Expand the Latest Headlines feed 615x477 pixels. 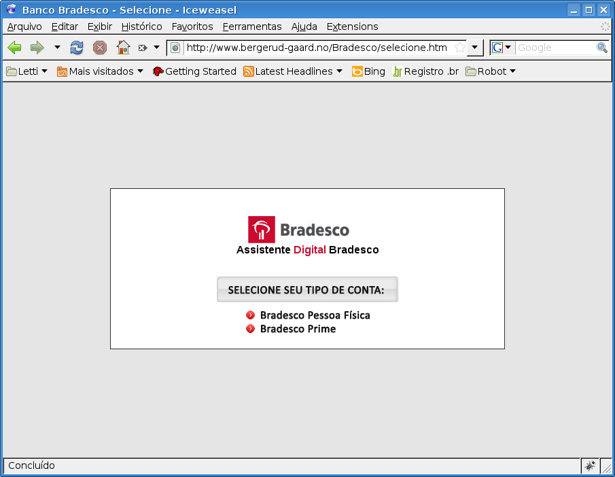coord(293,71)
